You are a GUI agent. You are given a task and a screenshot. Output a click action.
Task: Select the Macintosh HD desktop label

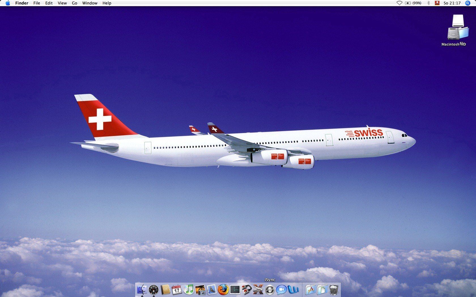[454, 44]
